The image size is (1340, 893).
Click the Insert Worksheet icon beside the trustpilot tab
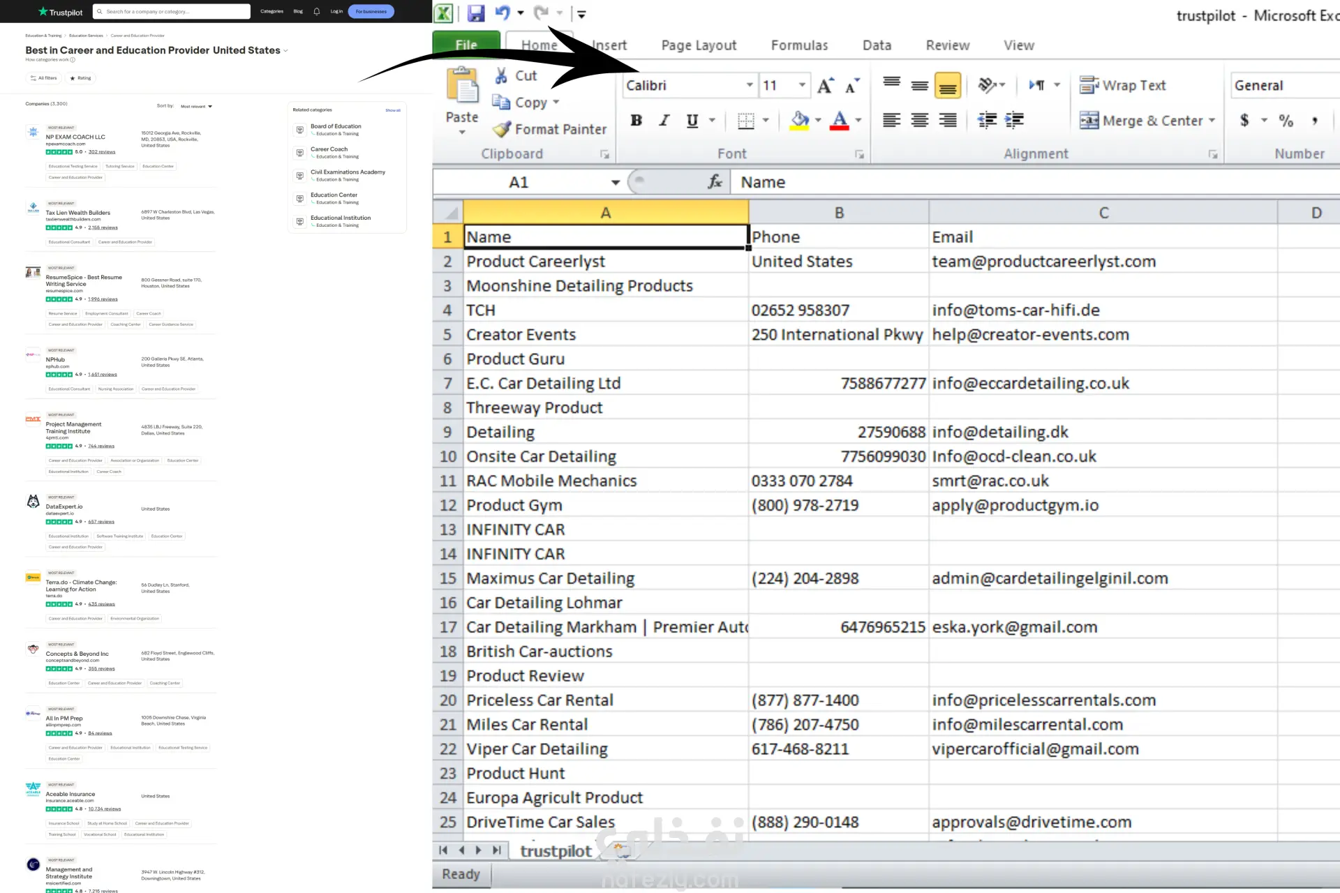(621, 850)
